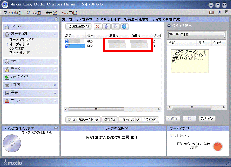Open the アーティスト別 dropdown

[196, 35]
